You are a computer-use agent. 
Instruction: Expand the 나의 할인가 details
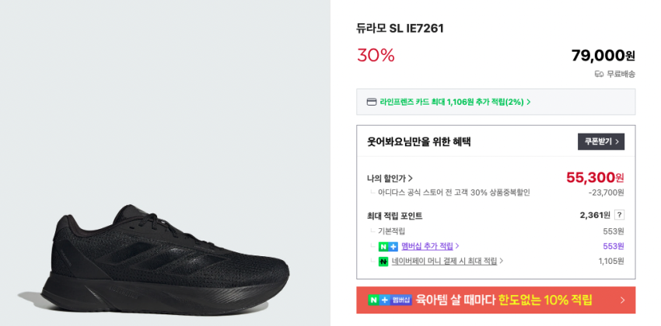410,178
